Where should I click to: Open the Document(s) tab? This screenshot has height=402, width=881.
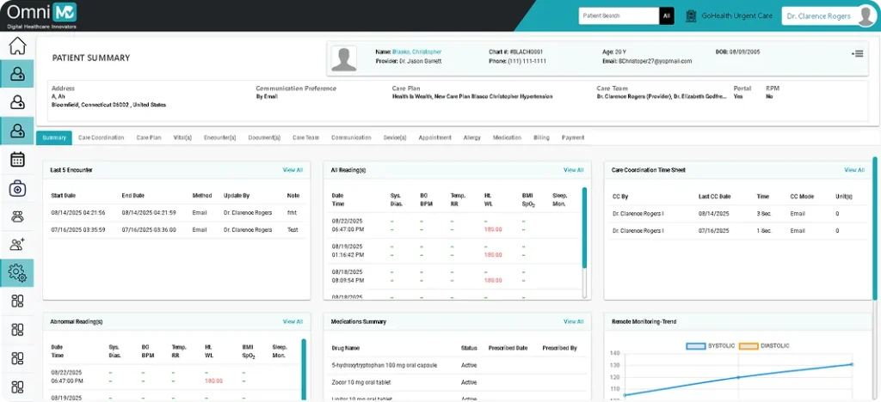[x=264, y=137]
